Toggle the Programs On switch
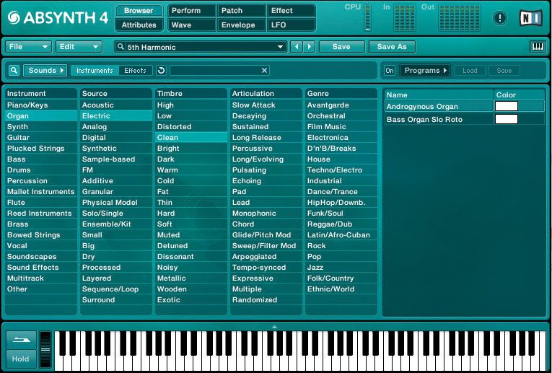This screenshot has width=552, height=373. 390,71
